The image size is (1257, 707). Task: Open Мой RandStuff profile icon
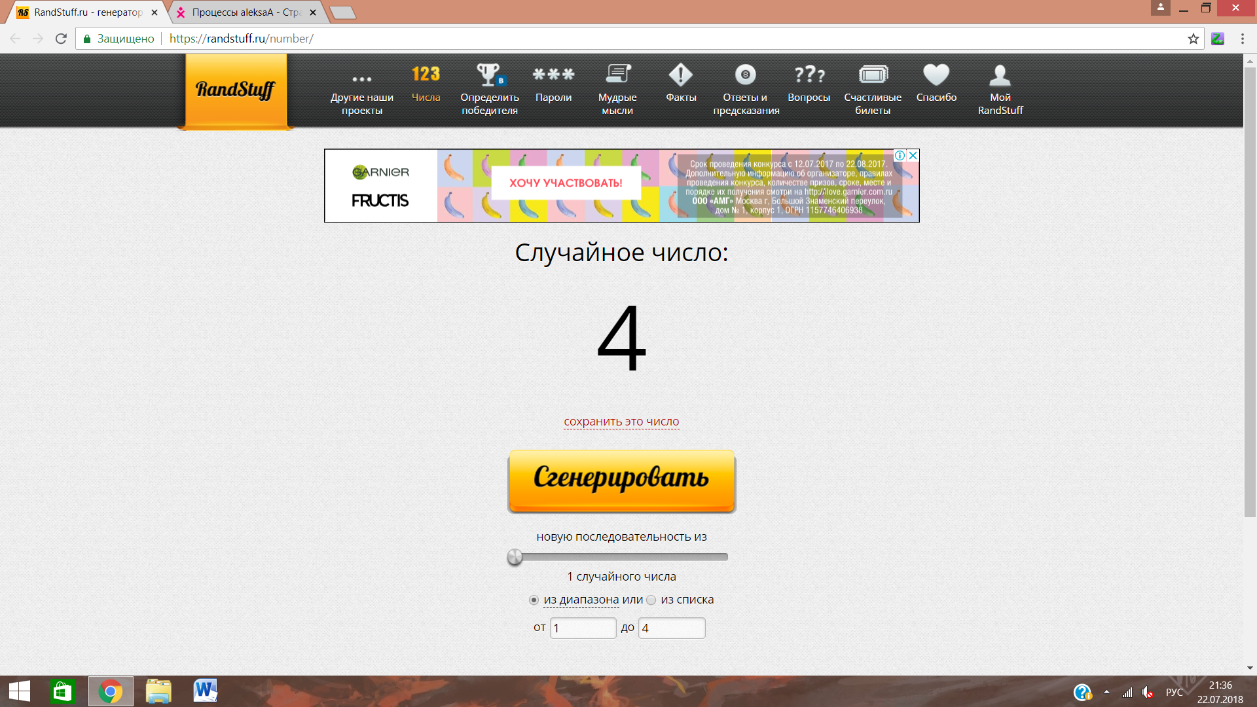(1000, 75)
